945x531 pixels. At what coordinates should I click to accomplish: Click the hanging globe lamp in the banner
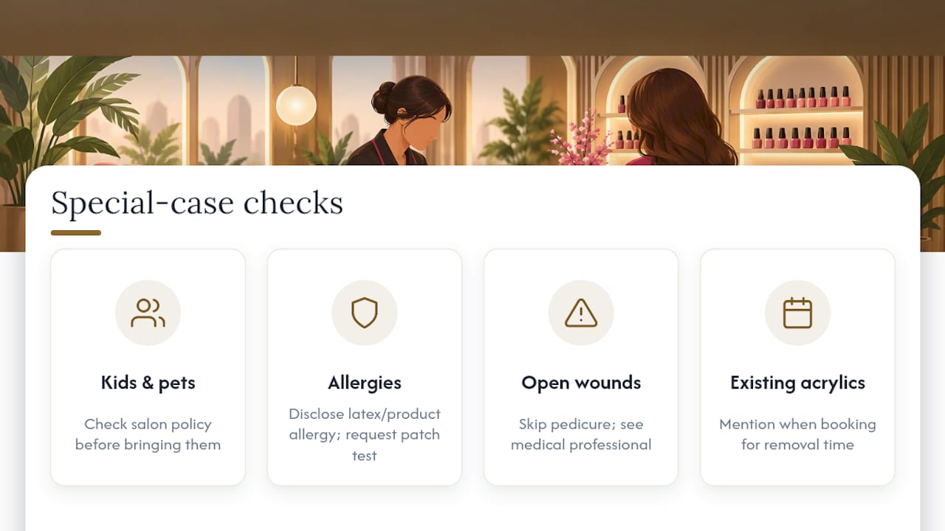[x=296, y=105]
